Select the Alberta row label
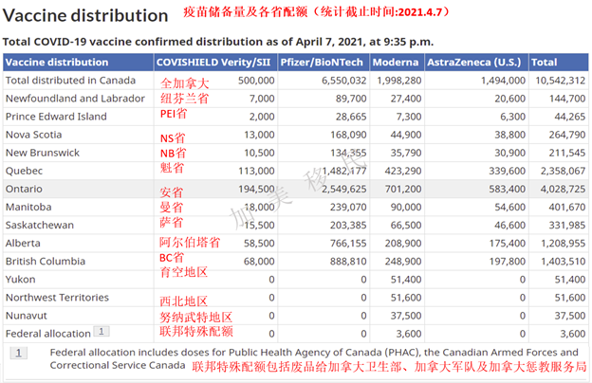This screenshot has height=383, width=592. (23, 243)
